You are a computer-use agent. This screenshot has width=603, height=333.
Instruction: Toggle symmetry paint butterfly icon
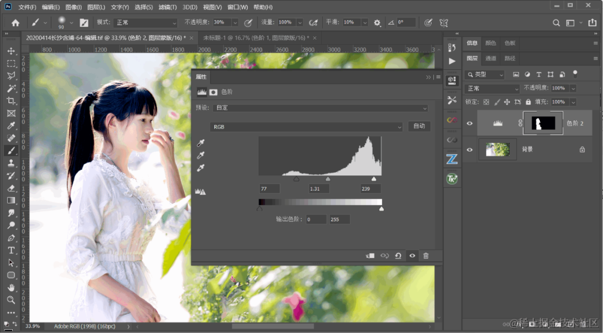(x=444, y=23)
